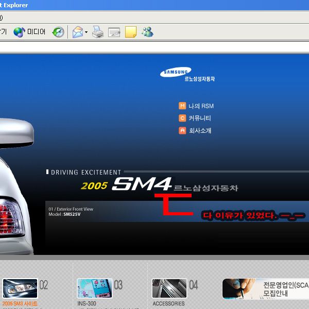Viewport: 309px width, 309px height.
Task: Launch the Messenger people icon
Action: click(147, 32)
